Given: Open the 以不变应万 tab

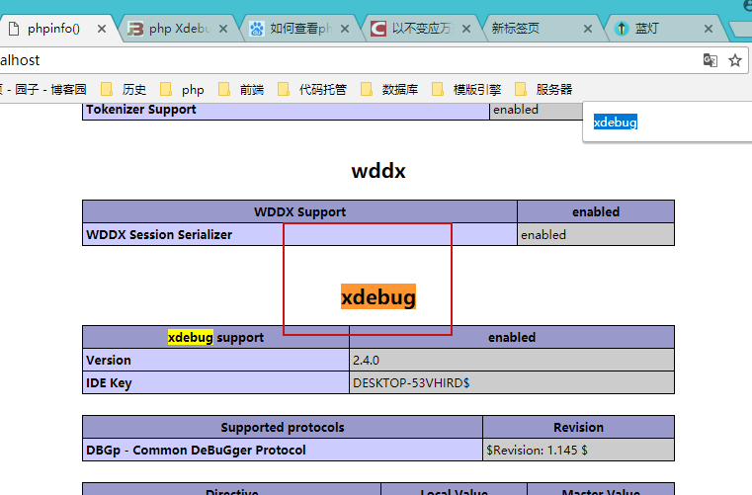Looking at the screenshot, I should click(422, 29).
